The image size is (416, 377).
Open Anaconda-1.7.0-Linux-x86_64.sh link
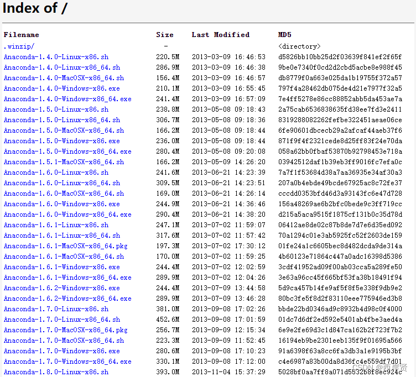62,320
